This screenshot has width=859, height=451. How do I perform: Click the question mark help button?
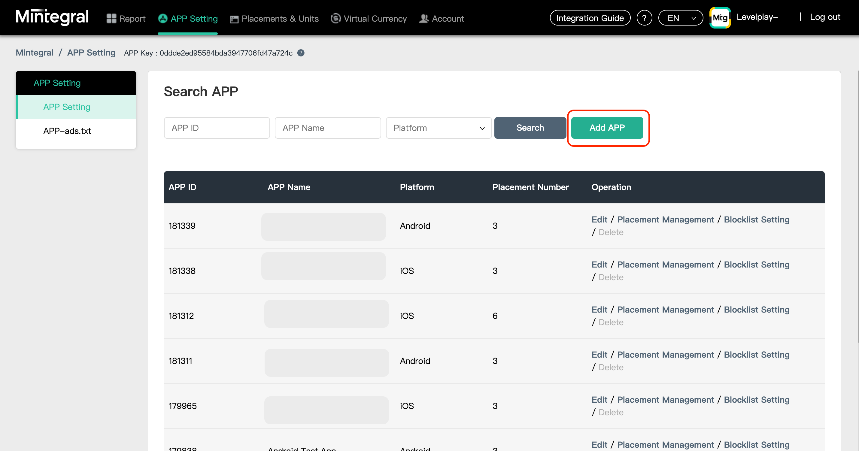pos(644,18)
